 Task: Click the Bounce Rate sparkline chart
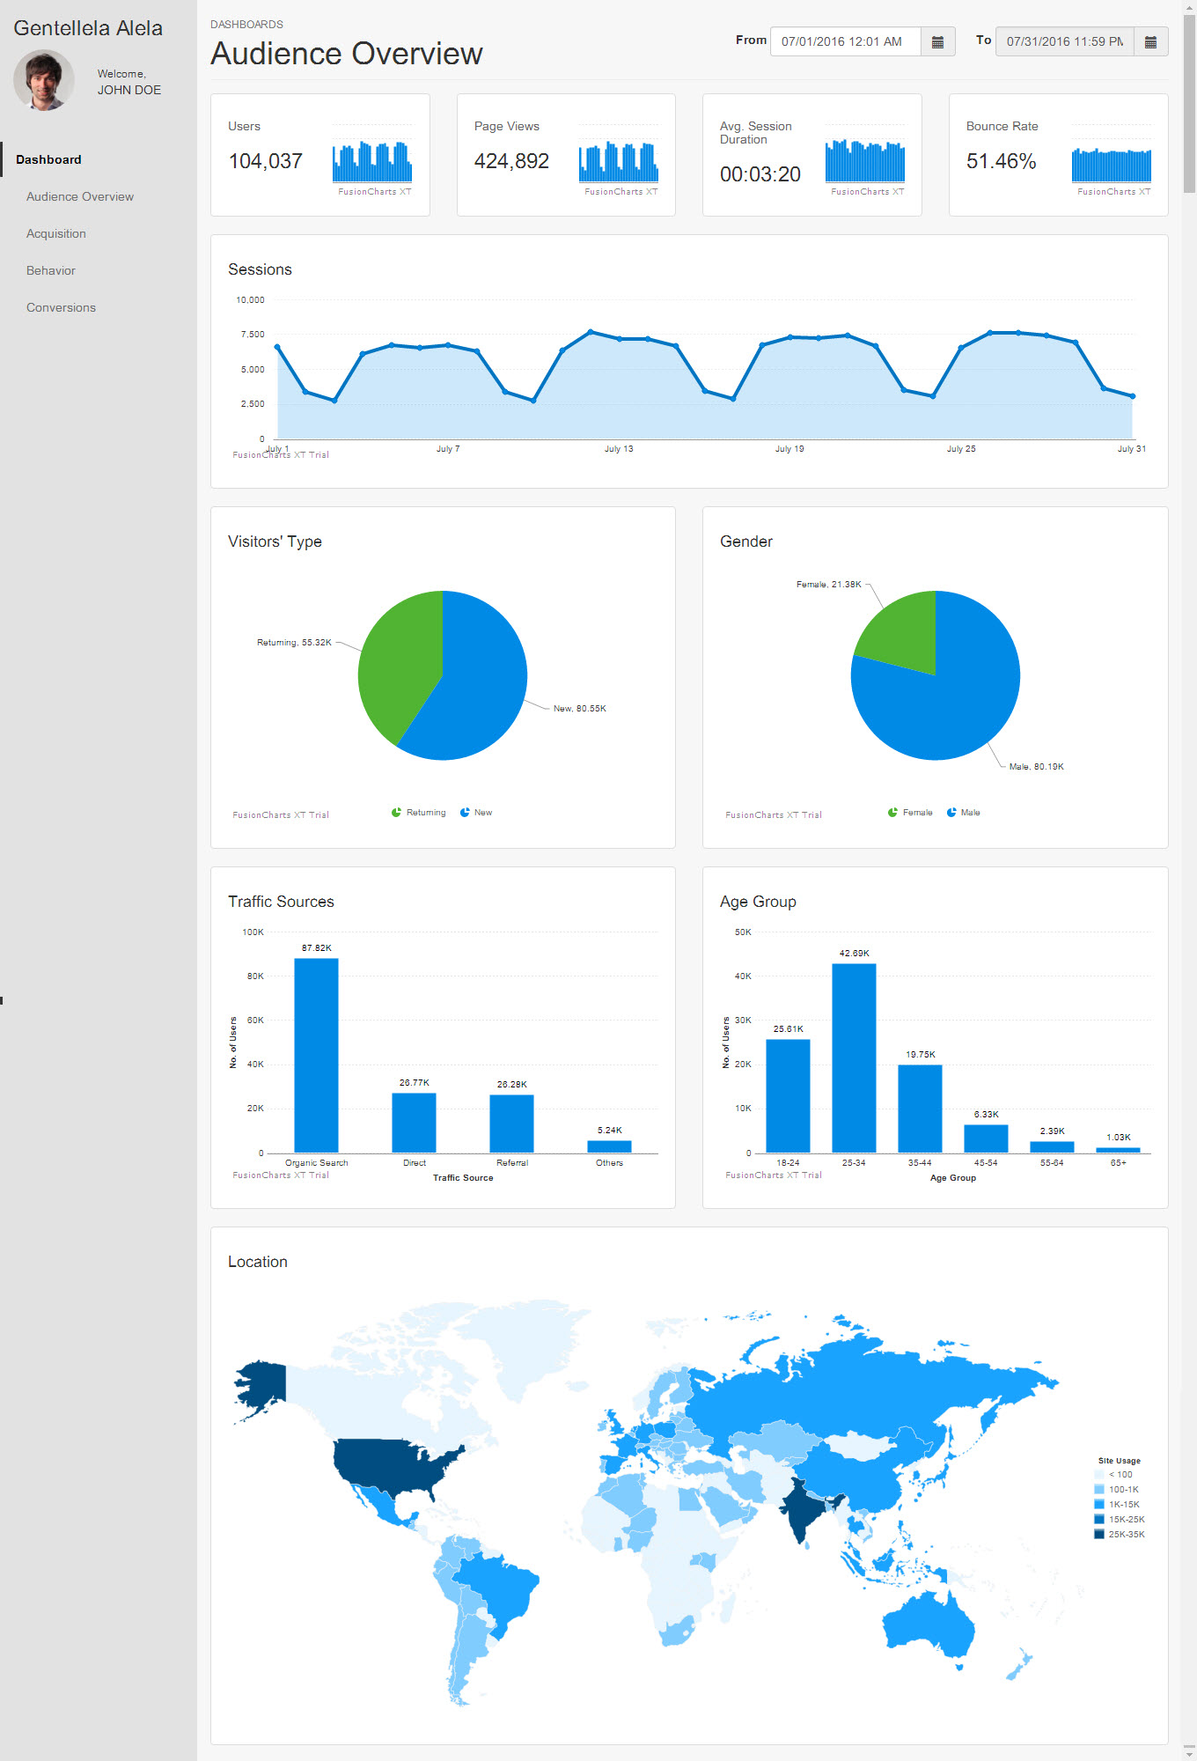tap(1111, 165)
